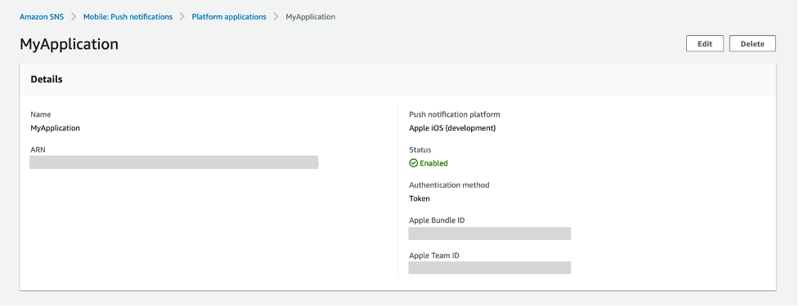Click the Enabled status text
The image size is (799, 306).
(433, 163)
